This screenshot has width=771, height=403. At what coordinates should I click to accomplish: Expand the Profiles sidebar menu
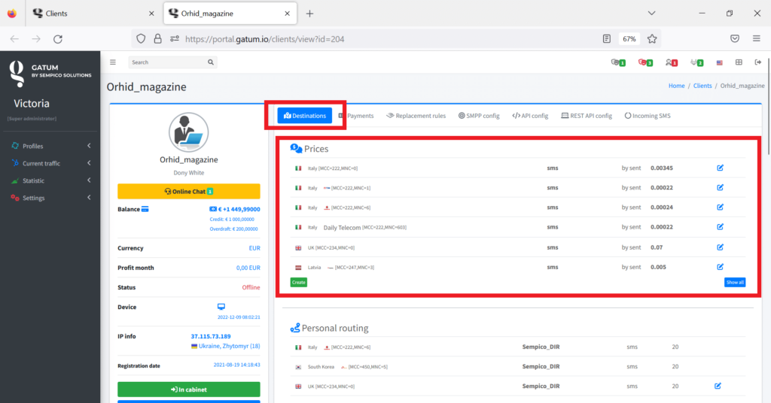tap(50, 146)
